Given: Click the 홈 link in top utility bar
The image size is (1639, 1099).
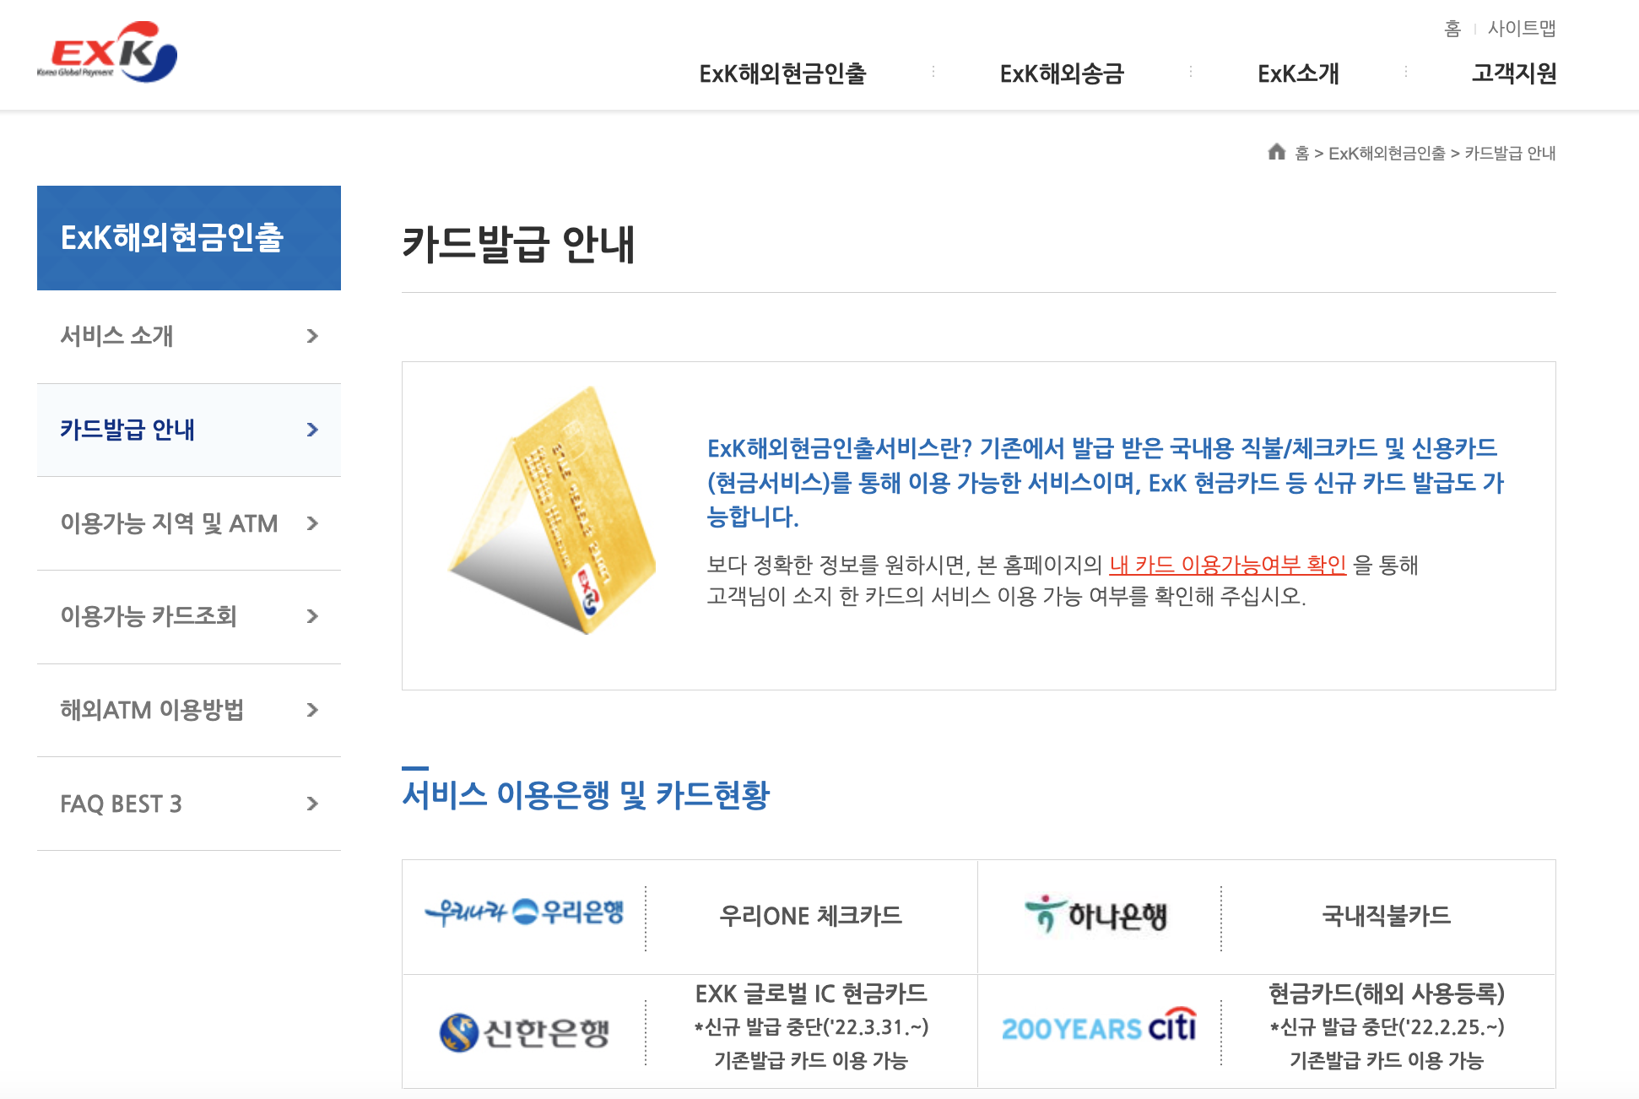Looking at the screenshot, I should (x=1452, y=29).
